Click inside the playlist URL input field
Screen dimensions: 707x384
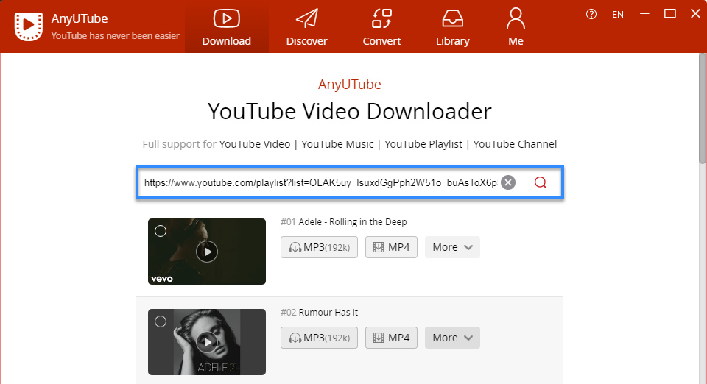(320, 182)
